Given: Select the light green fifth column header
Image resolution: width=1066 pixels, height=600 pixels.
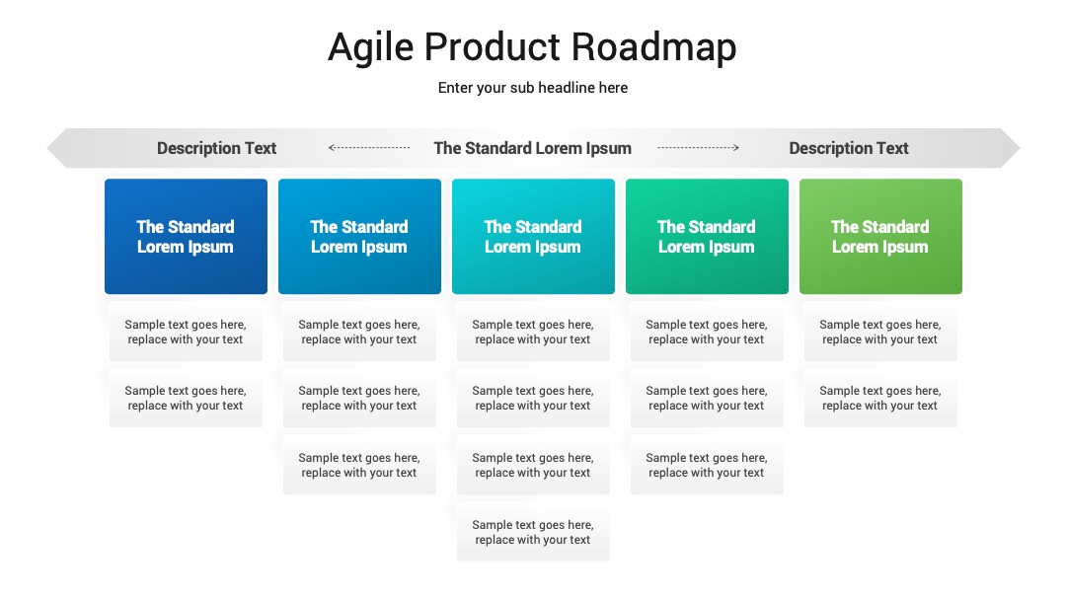Looking at the screenshot, I should [x=880, y=237].
